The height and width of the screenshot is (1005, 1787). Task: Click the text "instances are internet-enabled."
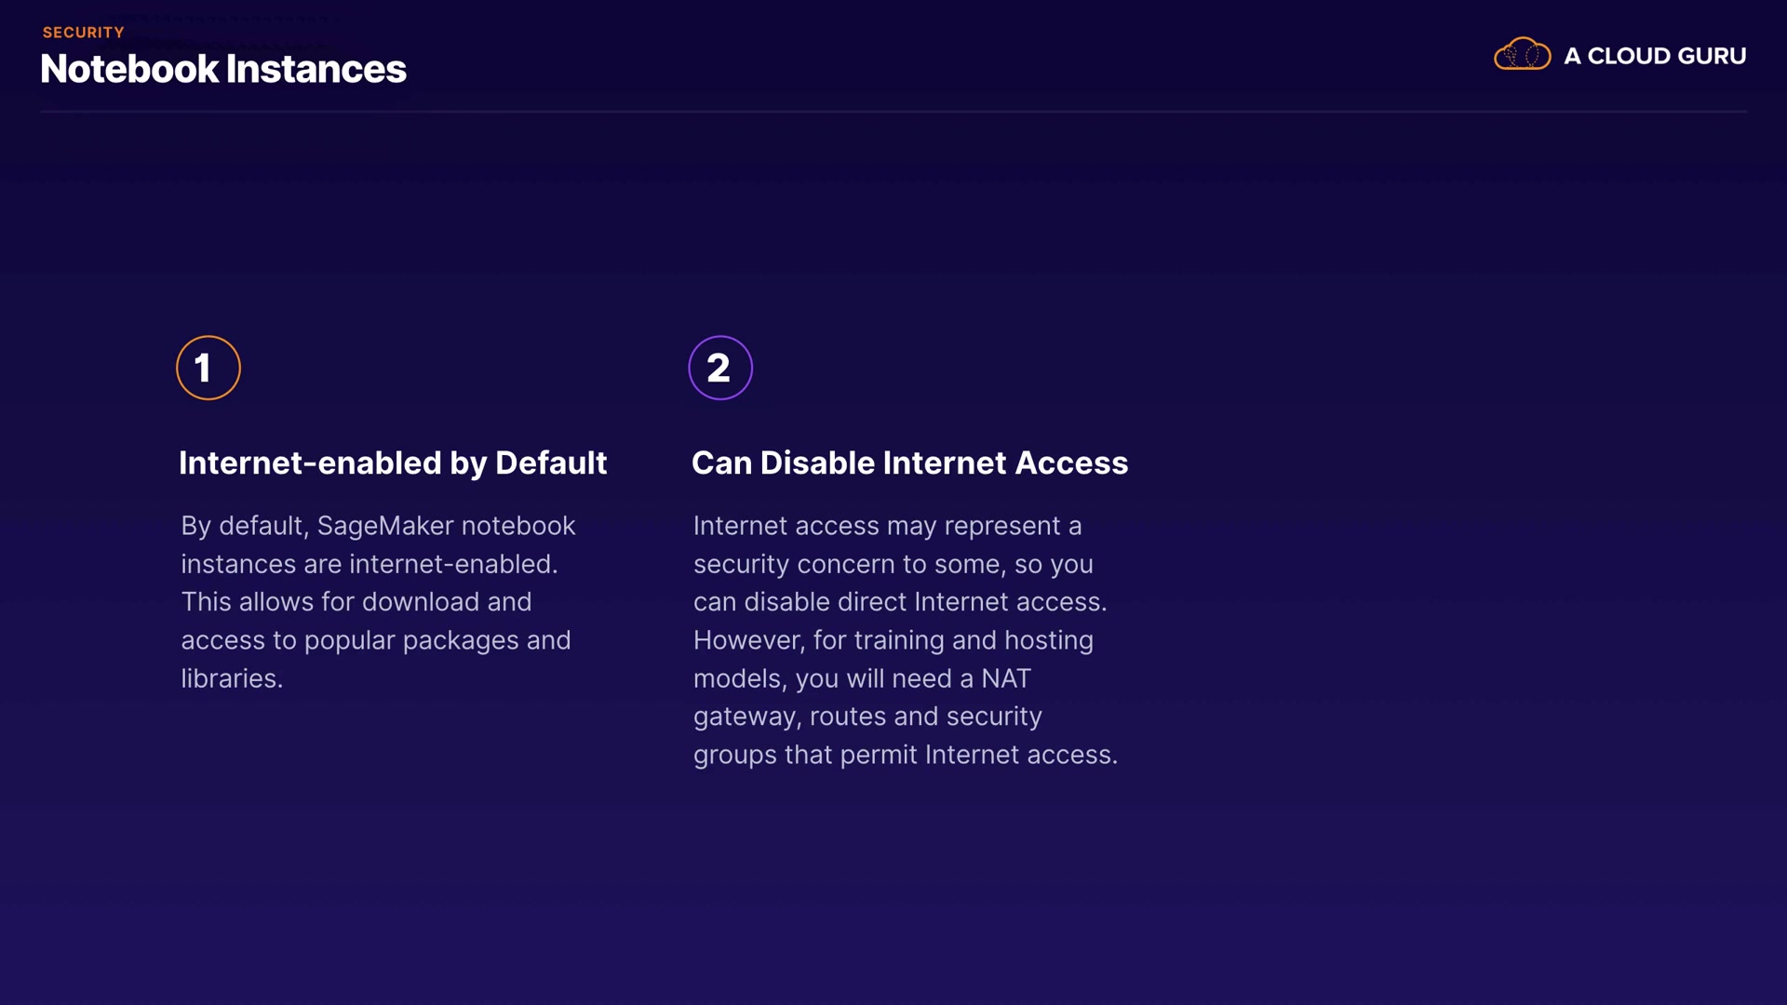pyautogui.click(x=369, y=564)
